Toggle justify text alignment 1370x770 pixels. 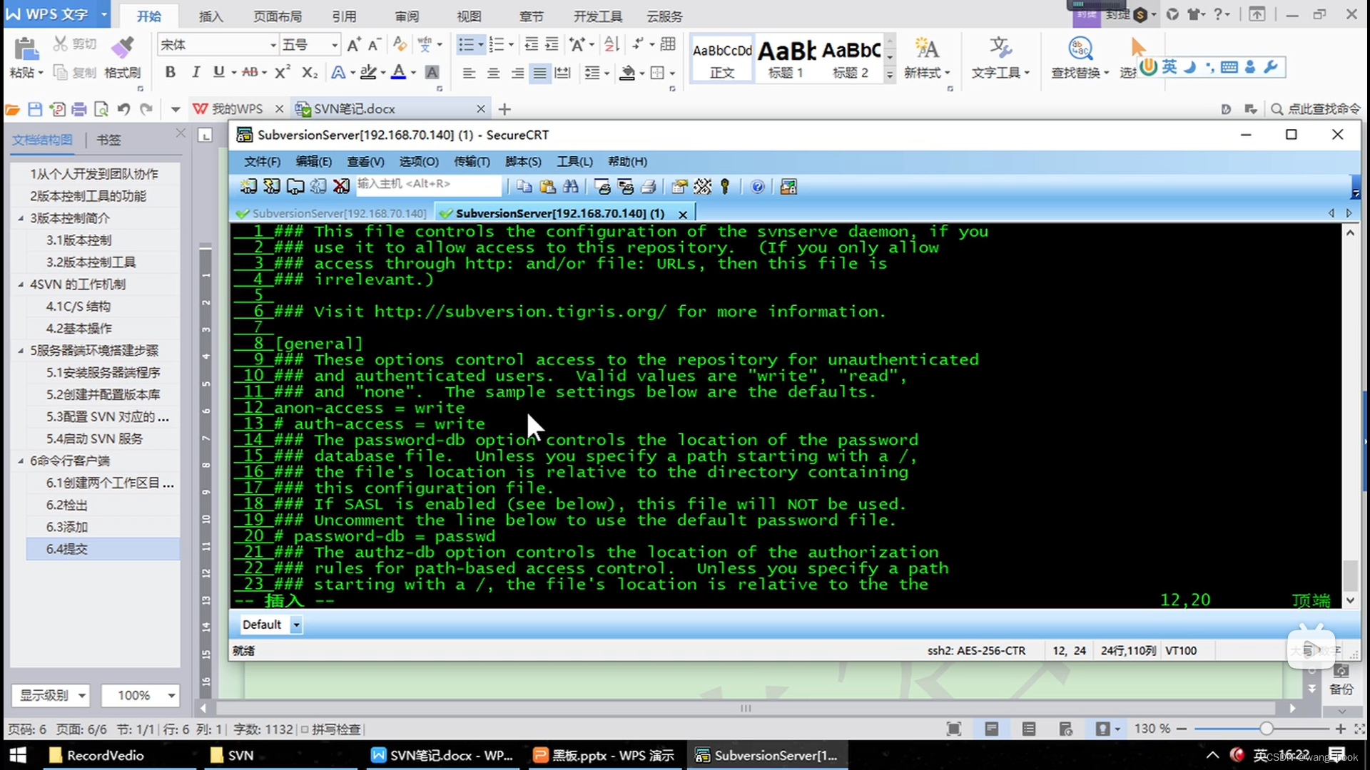click(540, 73)
